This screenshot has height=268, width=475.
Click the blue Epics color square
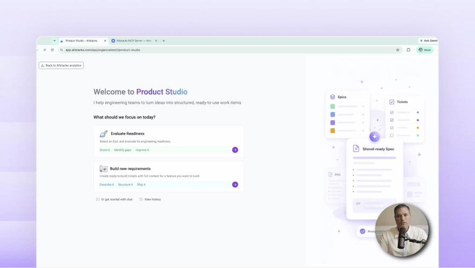(333, 114)
